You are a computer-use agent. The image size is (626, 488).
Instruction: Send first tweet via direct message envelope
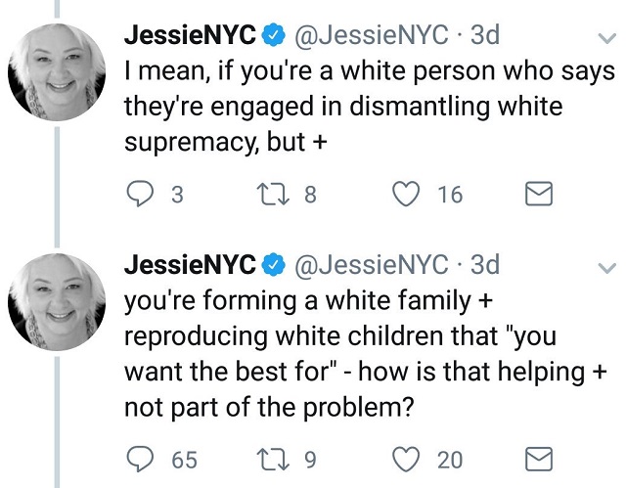(x=539, y=194)
